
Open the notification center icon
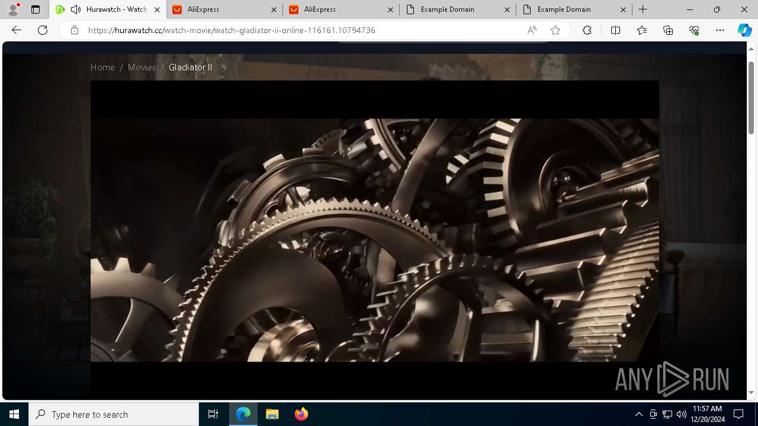[x=738, y=414]
